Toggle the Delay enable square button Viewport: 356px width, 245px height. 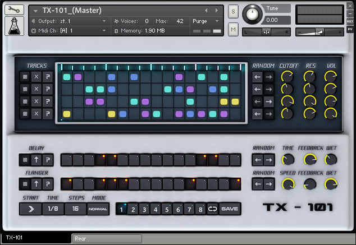coord(25,160)
